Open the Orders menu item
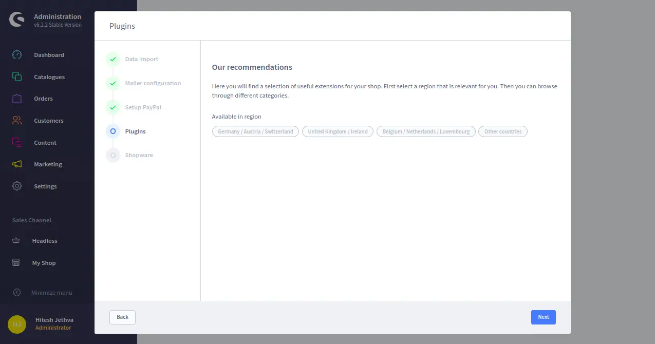This screenshot has width=655, height=344. click(43, 99)
